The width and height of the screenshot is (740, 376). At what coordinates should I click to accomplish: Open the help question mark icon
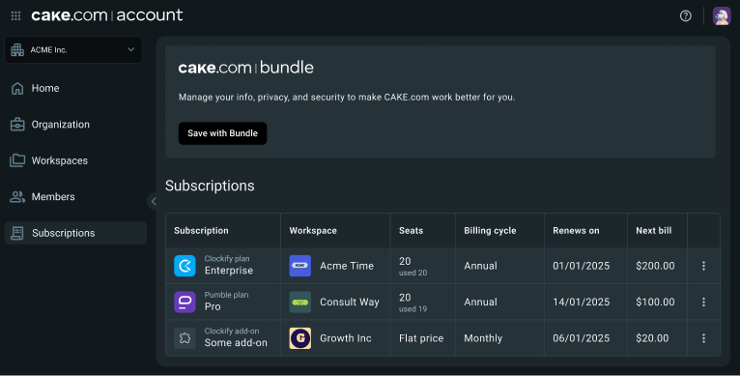pyautogui.click(x=685, y=16)
